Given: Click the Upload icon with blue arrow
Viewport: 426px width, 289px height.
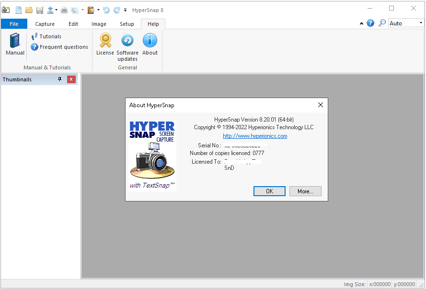Looking at the screenshot, I should click(x=50, y=10).
